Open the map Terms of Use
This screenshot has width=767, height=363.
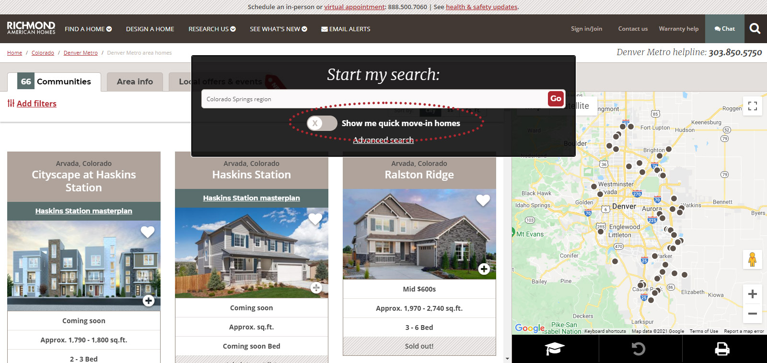[x=704, y=331]
